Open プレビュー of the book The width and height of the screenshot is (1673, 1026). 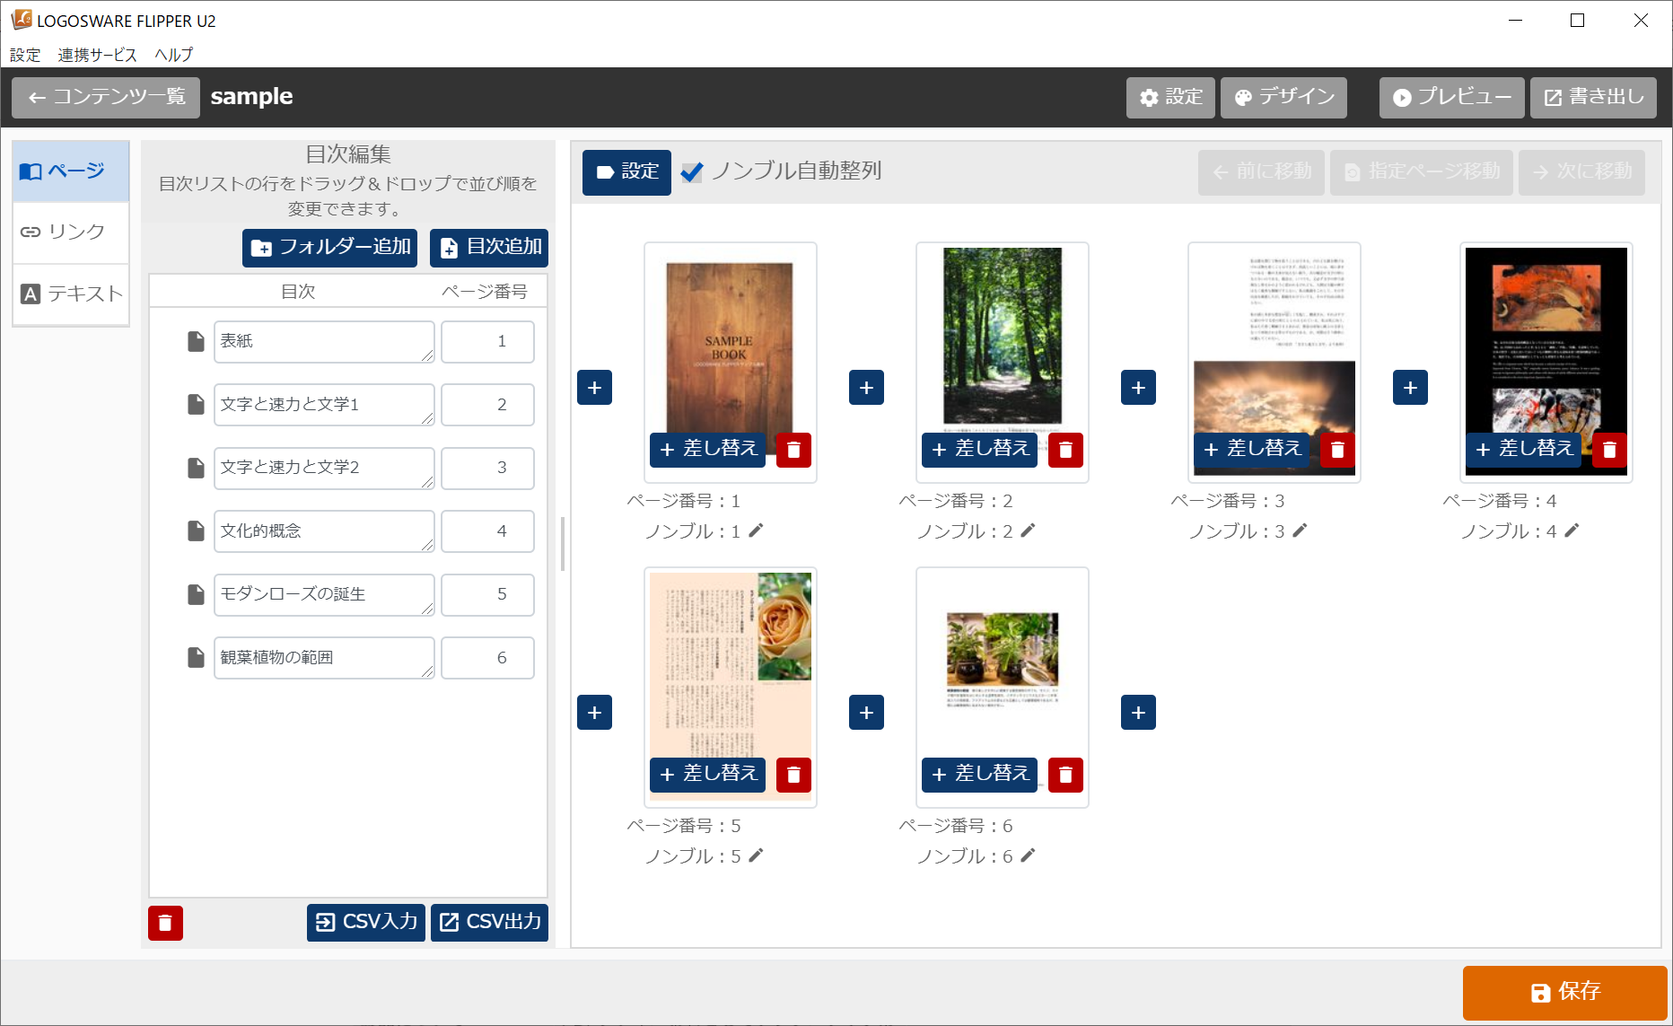(x=1451, y=98)
